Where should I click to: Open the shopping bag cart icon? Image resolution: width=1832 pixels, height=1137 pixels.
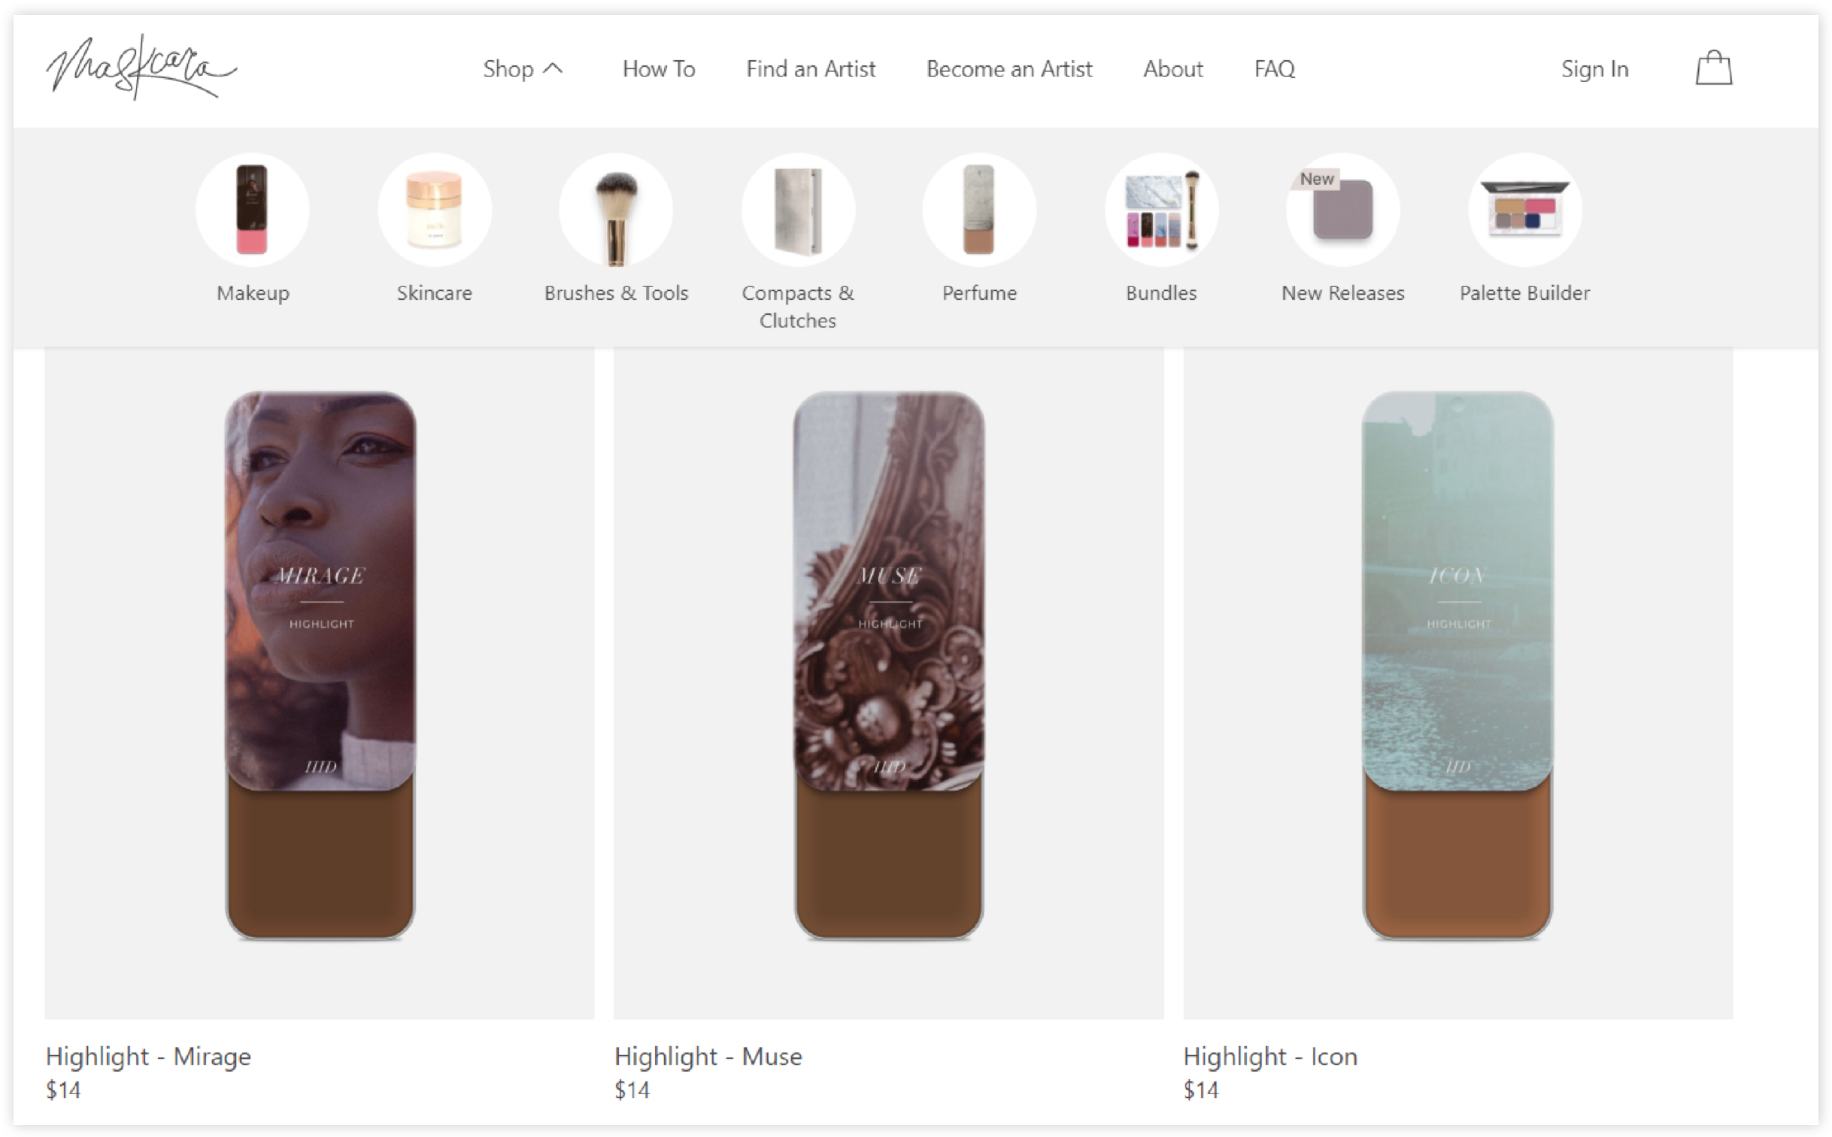[1713, 68]
